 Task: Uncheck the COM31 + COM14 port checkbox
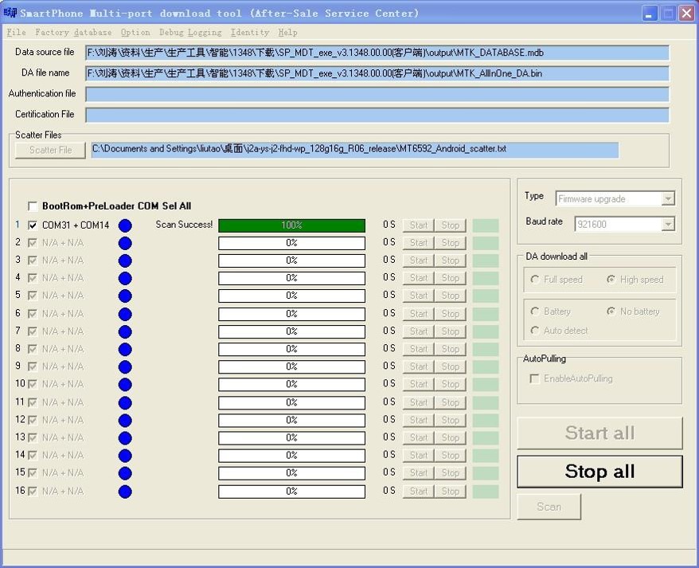point(32,225)
